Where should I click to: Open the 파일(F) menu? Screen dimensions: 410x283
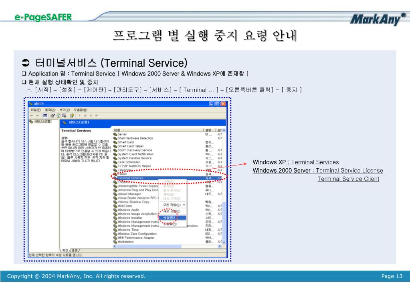point(36,110)
